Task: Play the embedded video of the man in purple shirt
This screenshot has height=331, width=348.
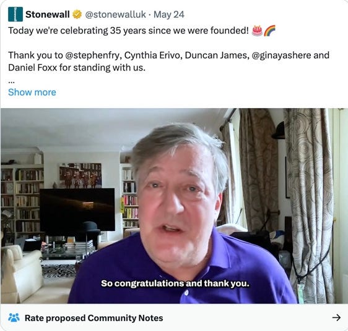Action: tap(174, 206)
